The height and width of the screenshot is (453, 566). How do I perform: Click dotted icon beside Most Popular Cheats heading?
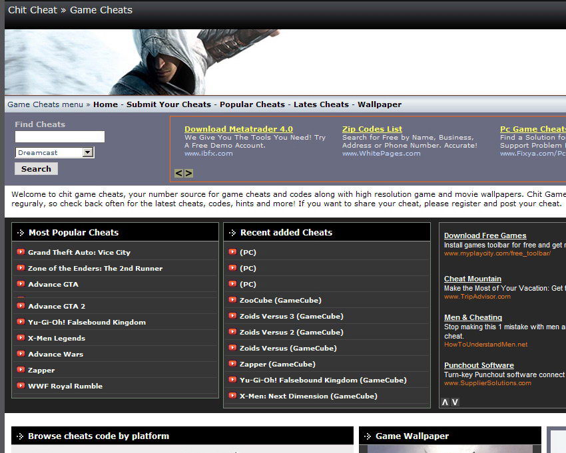pos(21,233)
